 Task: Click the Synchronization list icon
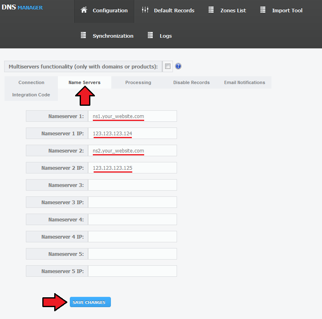pos(83,35)
